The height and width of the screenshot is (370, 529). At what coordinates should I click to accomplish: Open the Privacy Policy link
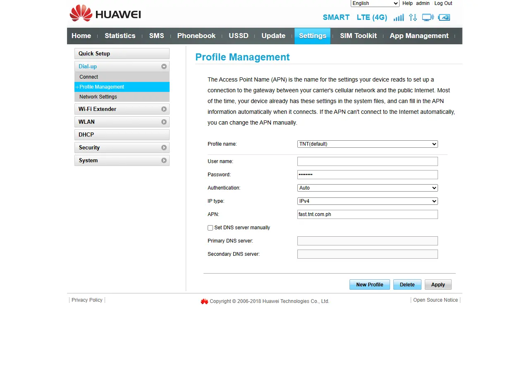pyautogui.click(x=87, y=300)
